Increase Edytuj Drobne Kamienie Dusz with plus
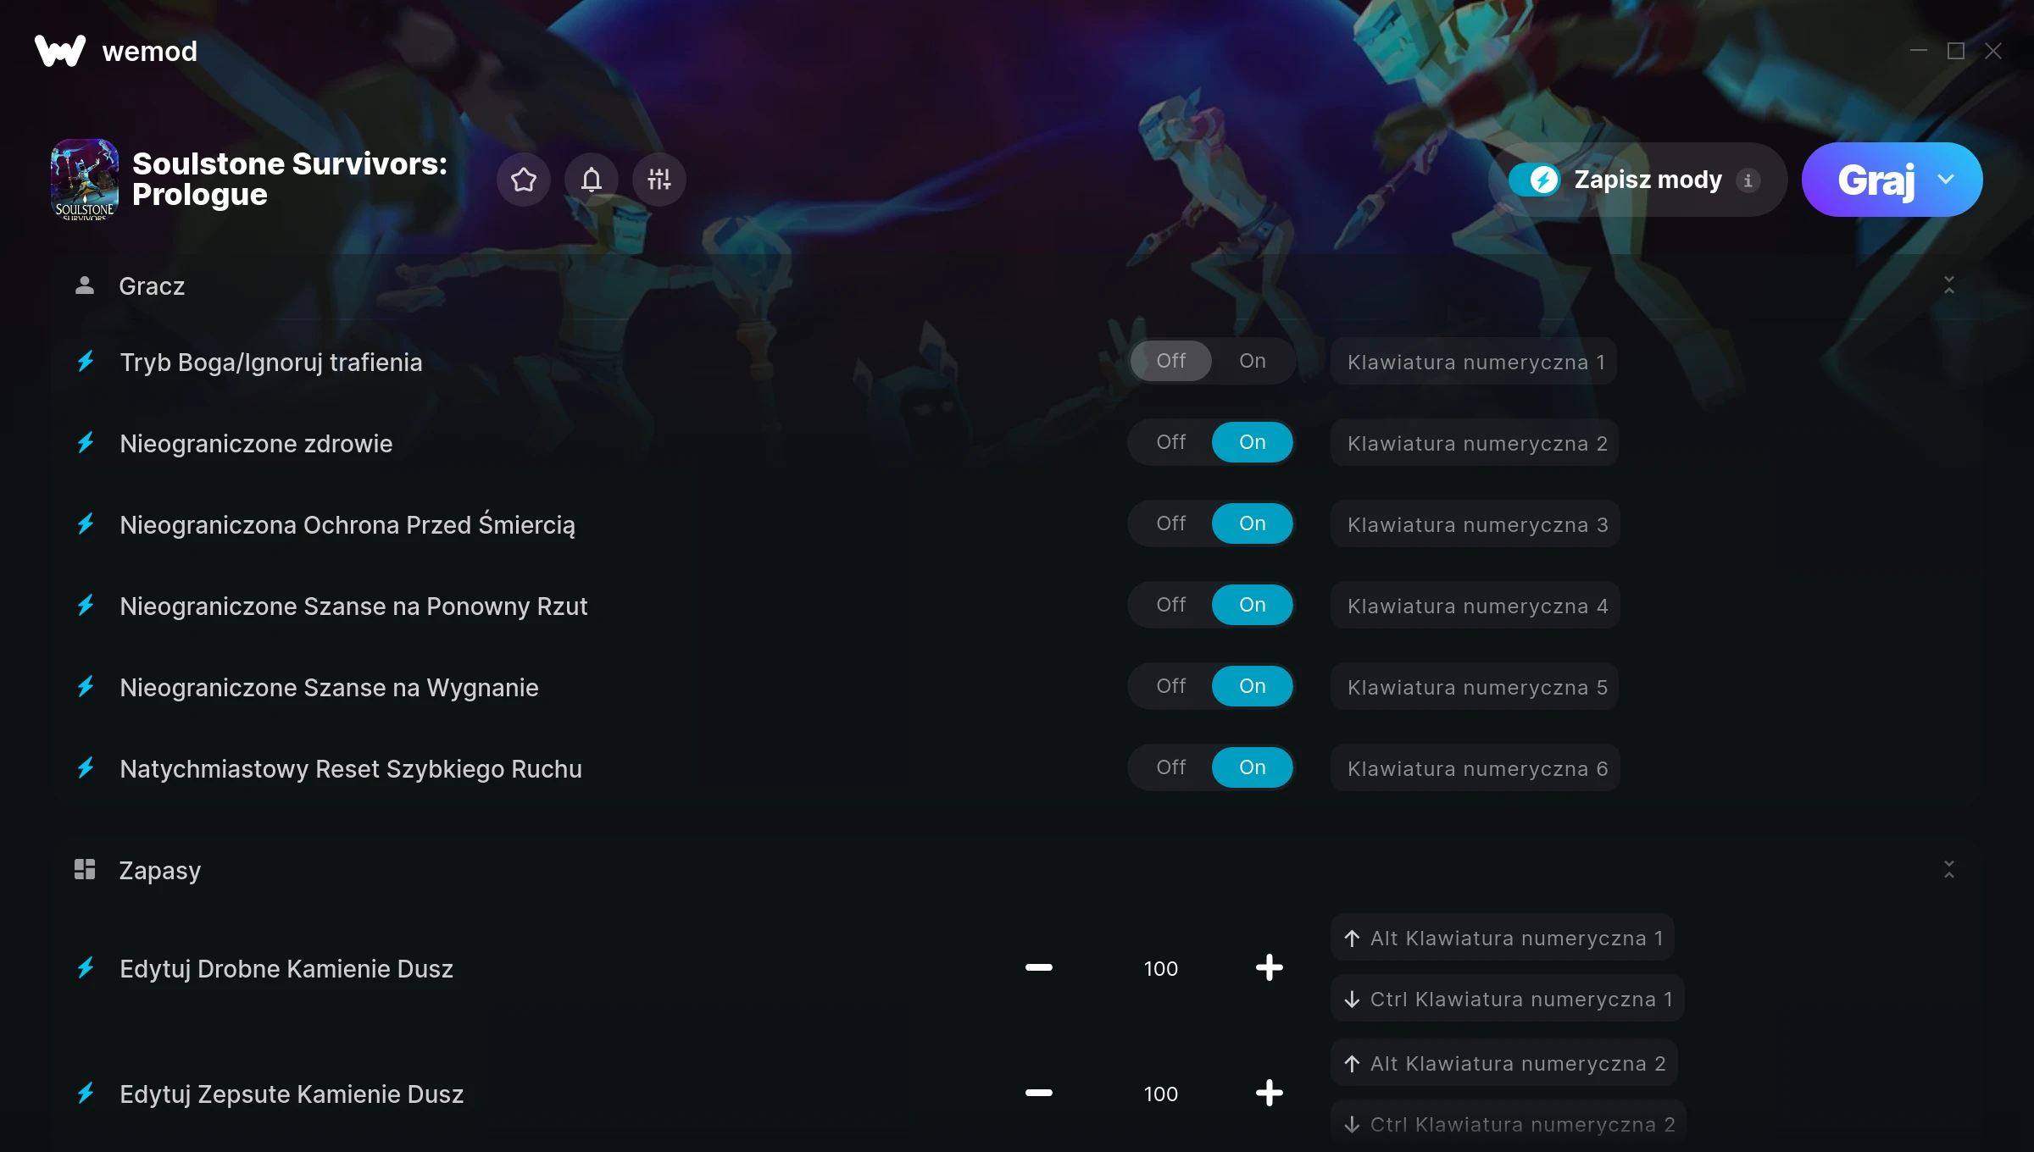The height and width of the screenshot is (1152, 2034). tap(1269, 967)
